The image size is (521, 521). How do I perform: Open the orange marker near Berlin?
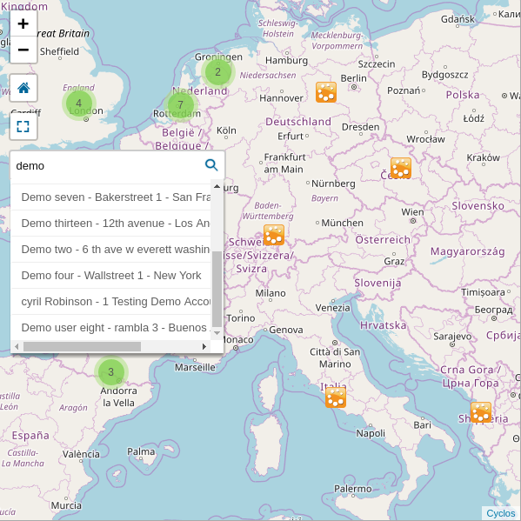click(x=326, y=92)
